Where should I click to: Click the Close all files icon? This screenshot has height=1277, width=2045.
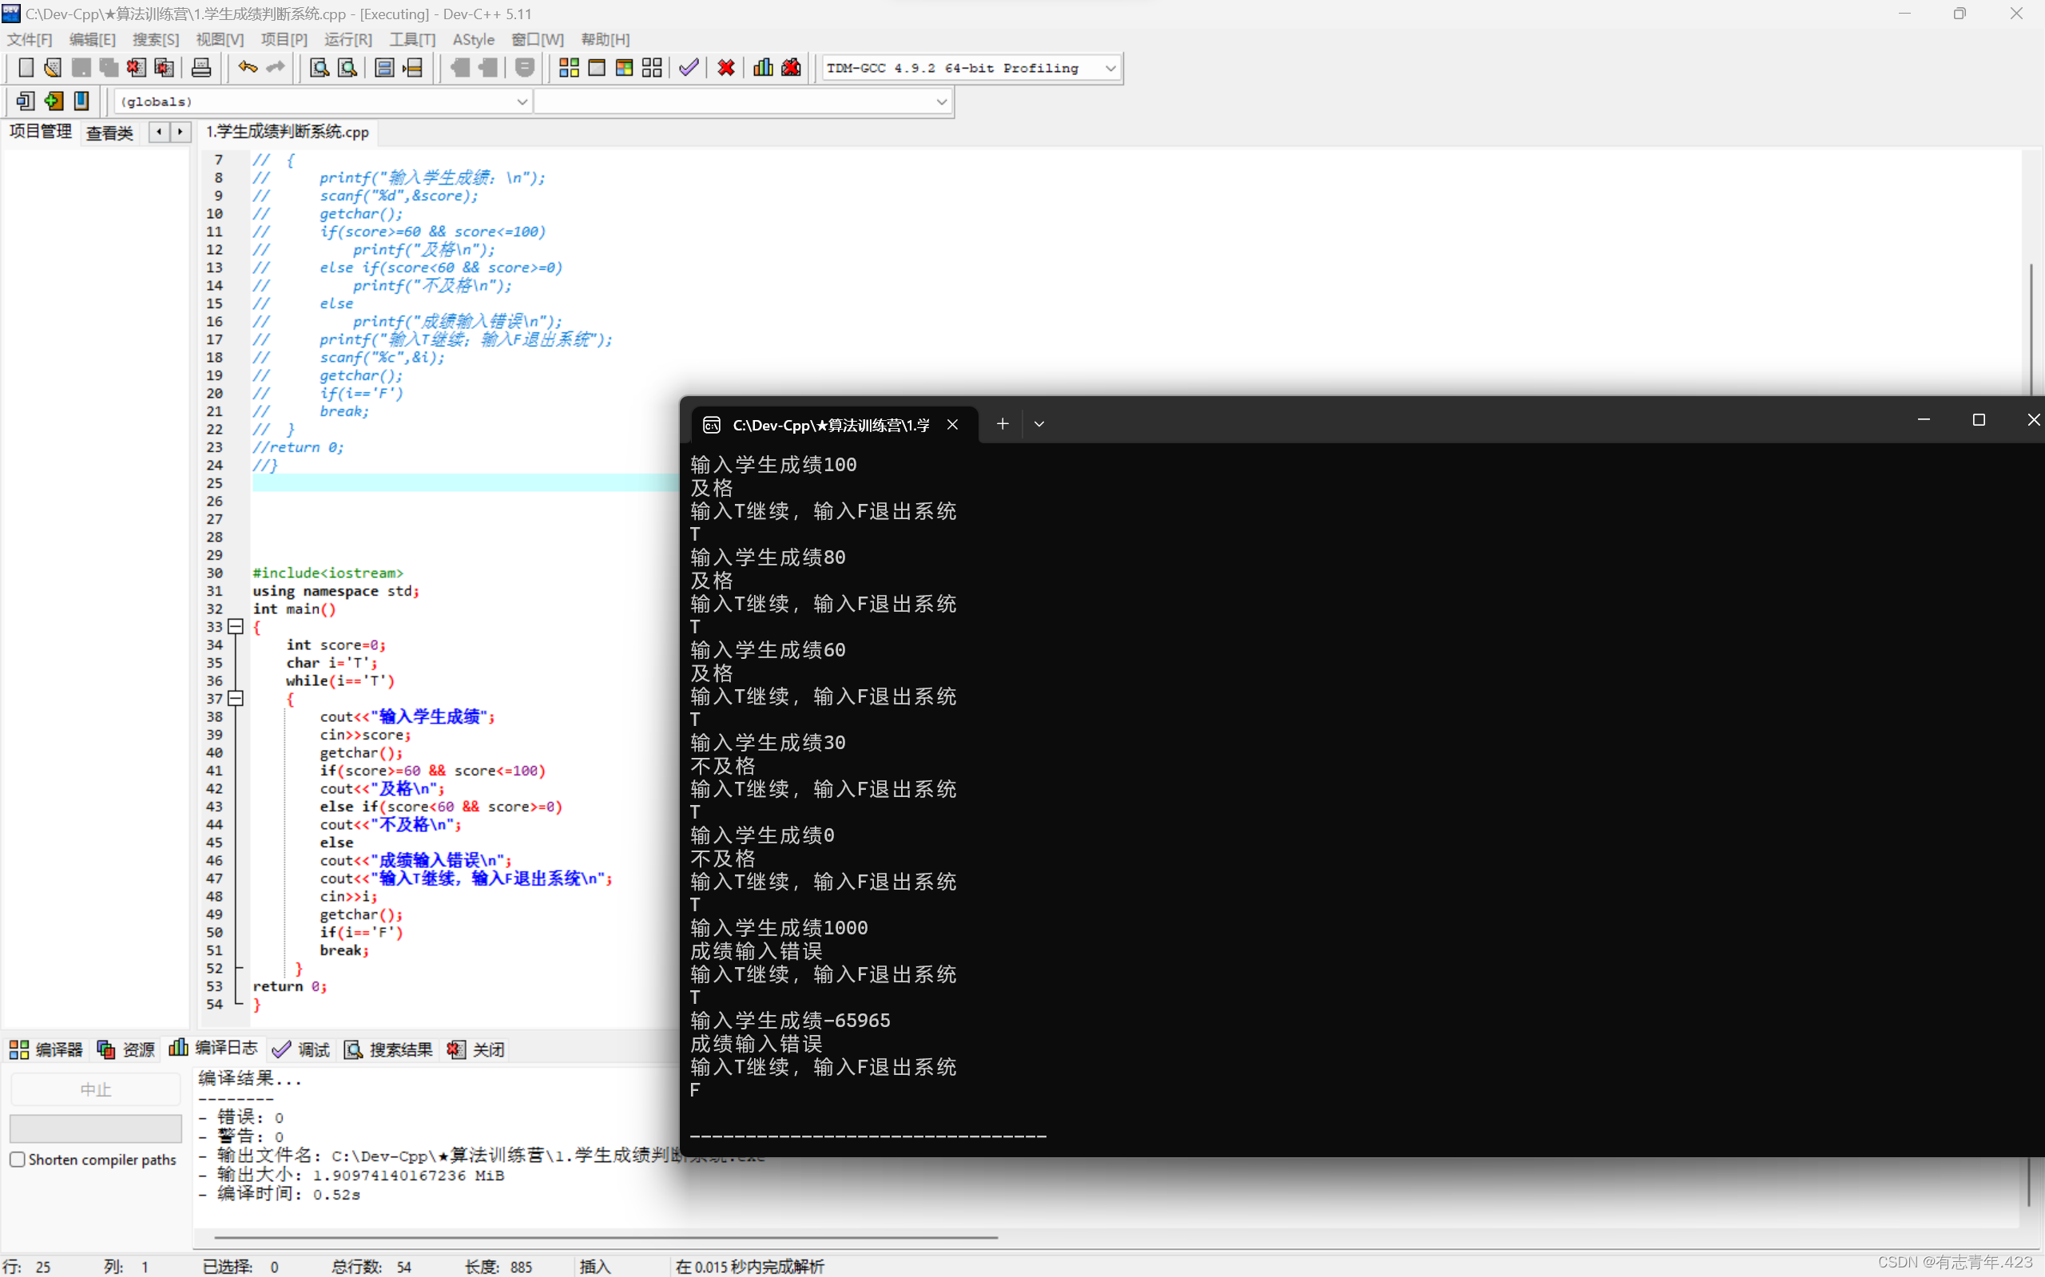164,68
